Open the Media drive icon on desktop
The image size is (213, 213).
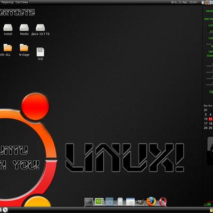point(24,30)
